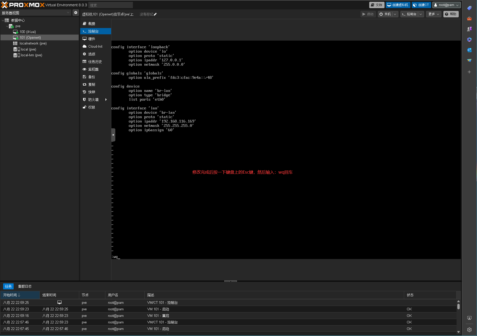Open the Cloud-Init settings

pos(95,46)
